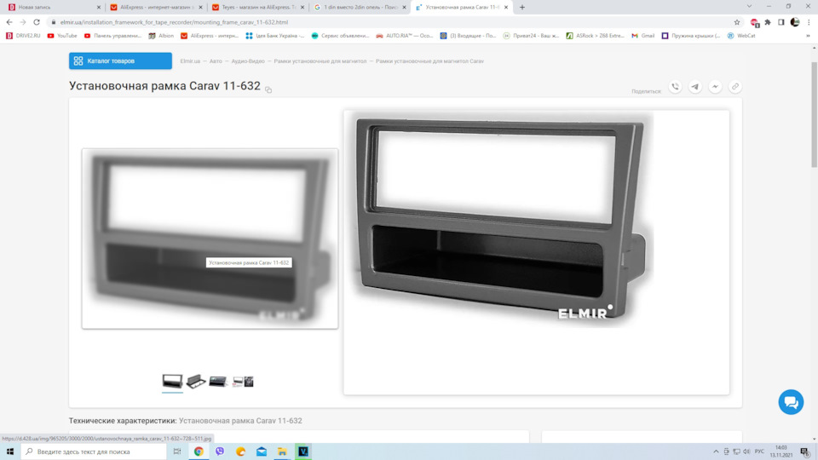Image resolution: width=818 pixels, height=460 pixels.
Task: Show more bookmarks chevron
Action: (x=808, y=36)
